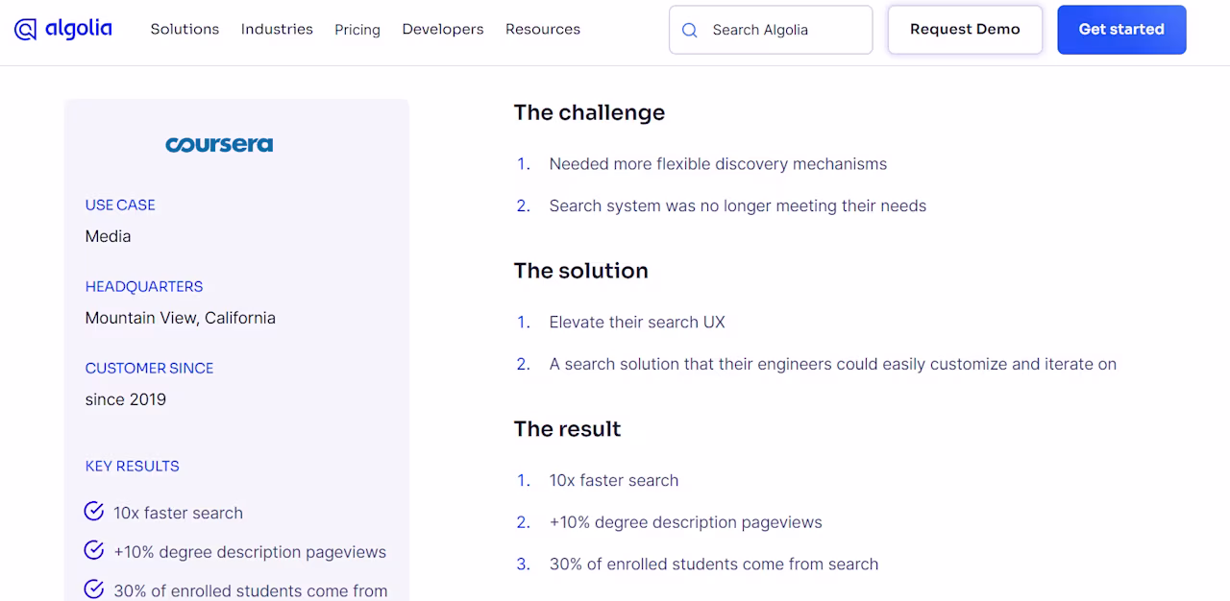Click Mountain View, California text
The width and height of the screenshot is (1230, 601).
181,318
